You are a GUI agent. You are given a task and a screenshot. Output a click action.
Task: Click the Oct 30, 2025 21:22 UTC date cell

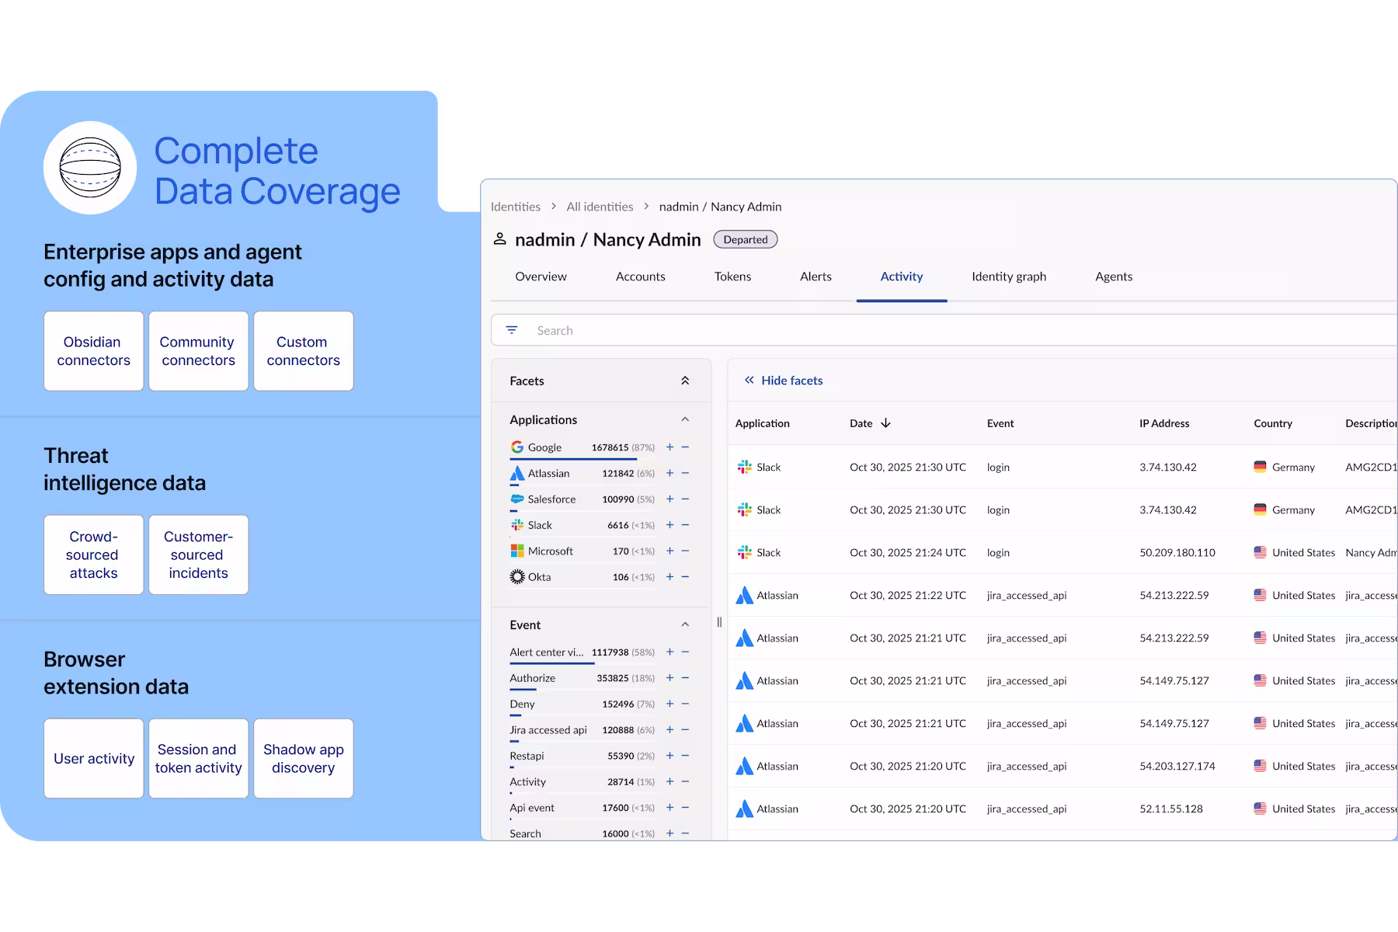(908, 595)
